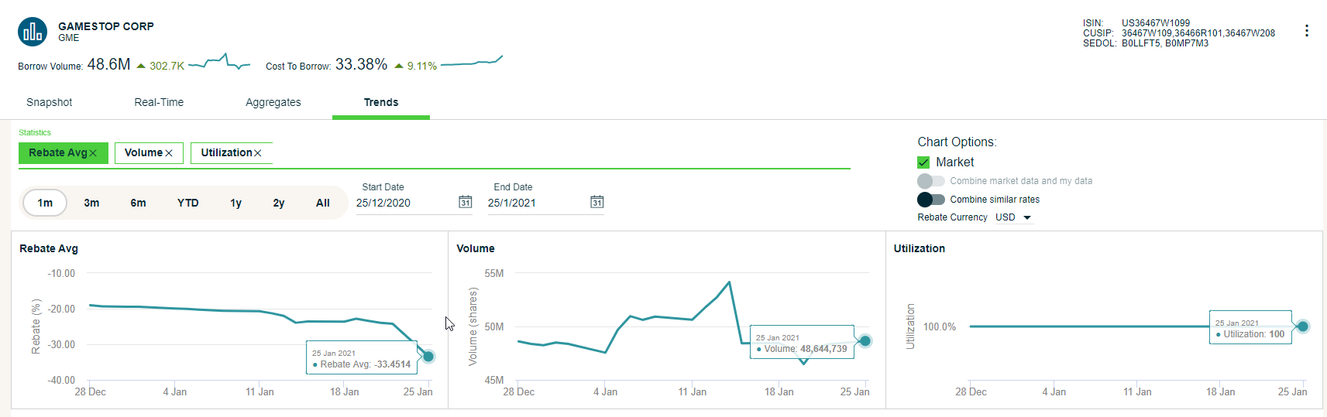The image size is (1327, 417).
Task: Click the Cost To Borrow sparkline
Action: click(472, 61)
